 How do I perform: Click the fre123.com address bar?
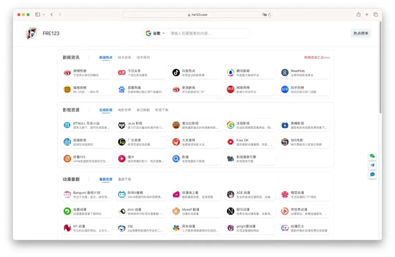(197, 15)
